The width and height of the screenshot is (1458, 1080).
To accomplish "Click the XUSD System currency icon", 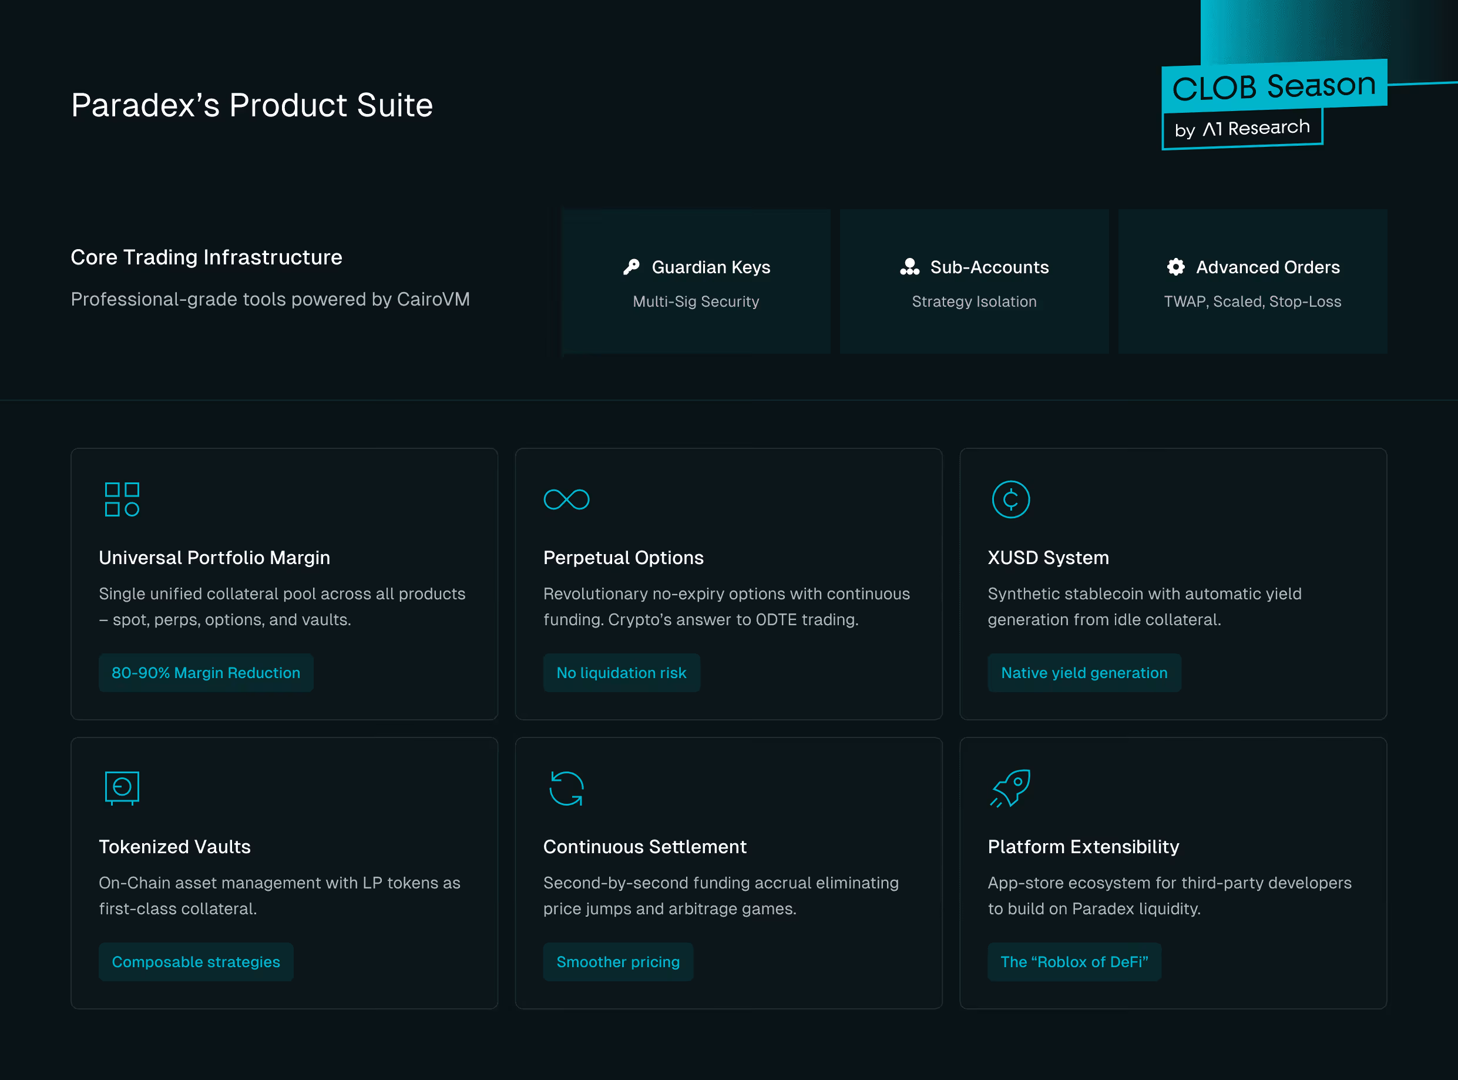I will coord(1010,499).
